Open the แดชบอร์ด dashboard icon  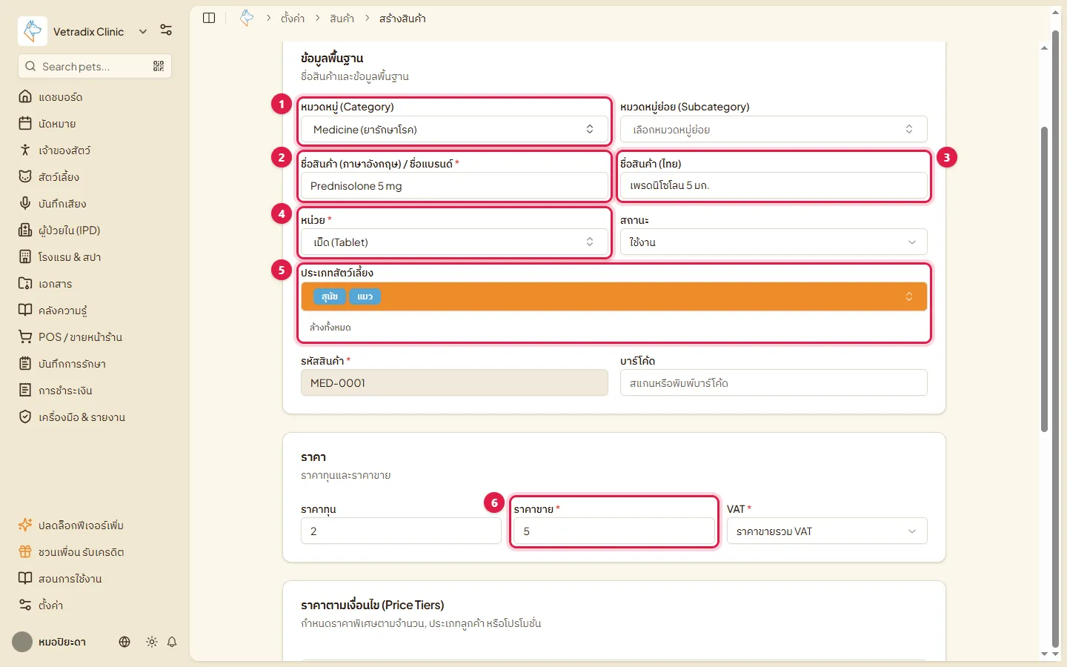(x=25, y=96)
